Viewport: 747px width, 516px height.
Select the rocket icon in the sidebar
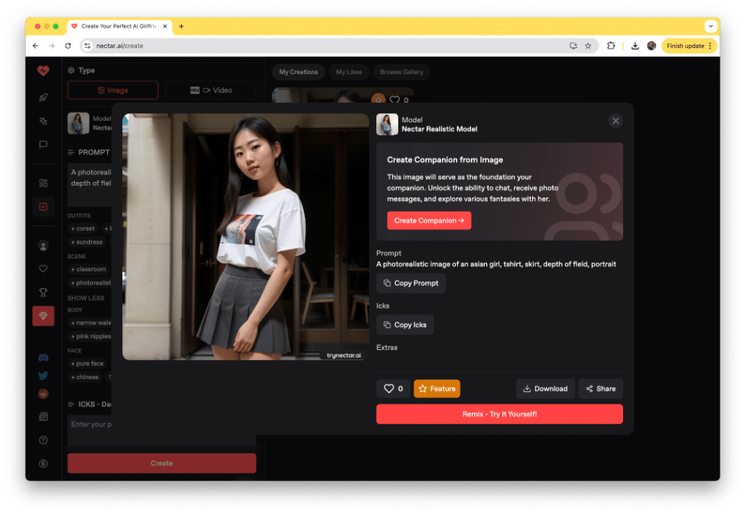point(43,96)
